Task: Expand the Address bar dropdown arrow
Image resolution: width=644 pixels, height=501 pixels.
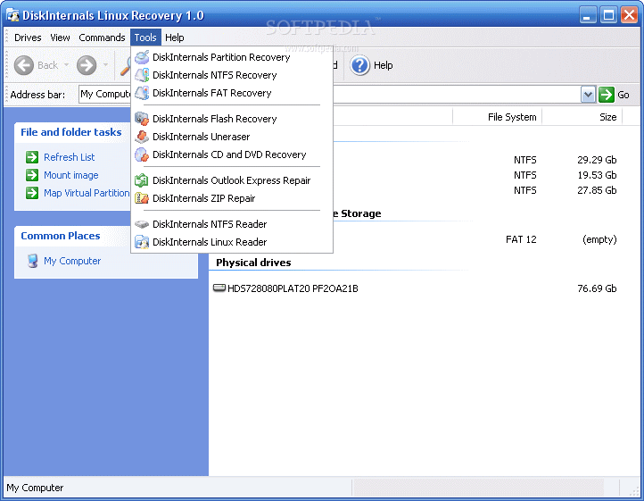Action: 588,95
